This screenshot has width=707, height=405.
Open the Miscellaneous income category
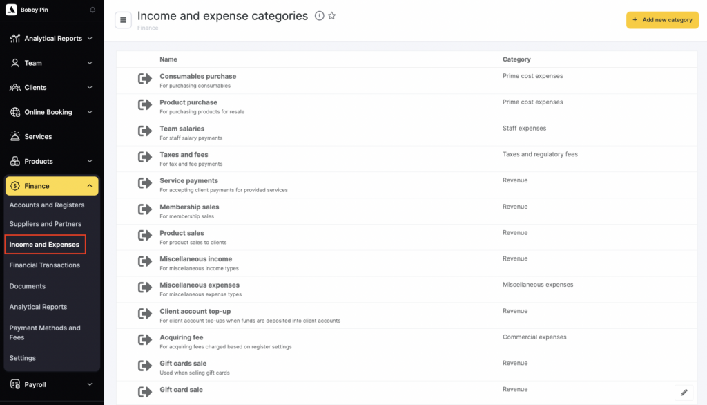(196, 259)
